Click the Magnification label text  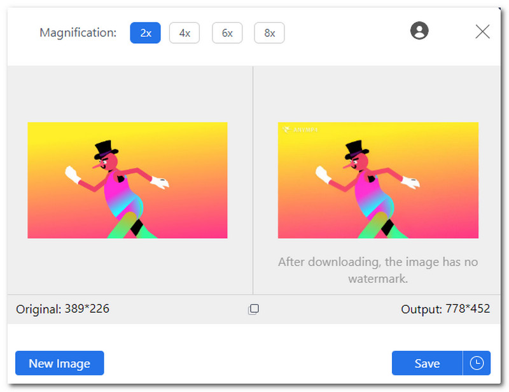pos(78,33)
